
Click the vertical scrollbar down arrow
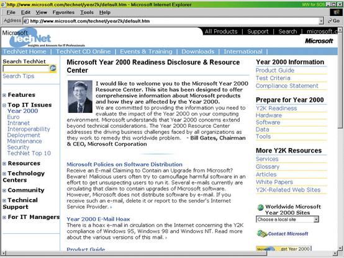pos(340,248)
